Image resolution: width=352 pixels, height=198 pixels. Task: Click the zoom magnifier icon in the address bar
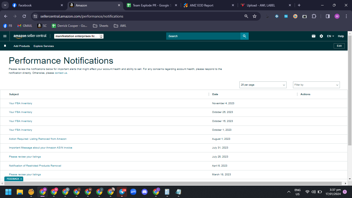246,16
